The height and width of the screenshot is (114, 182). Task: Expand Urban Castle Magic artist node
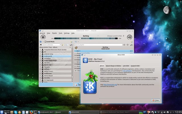click(40, 60)
